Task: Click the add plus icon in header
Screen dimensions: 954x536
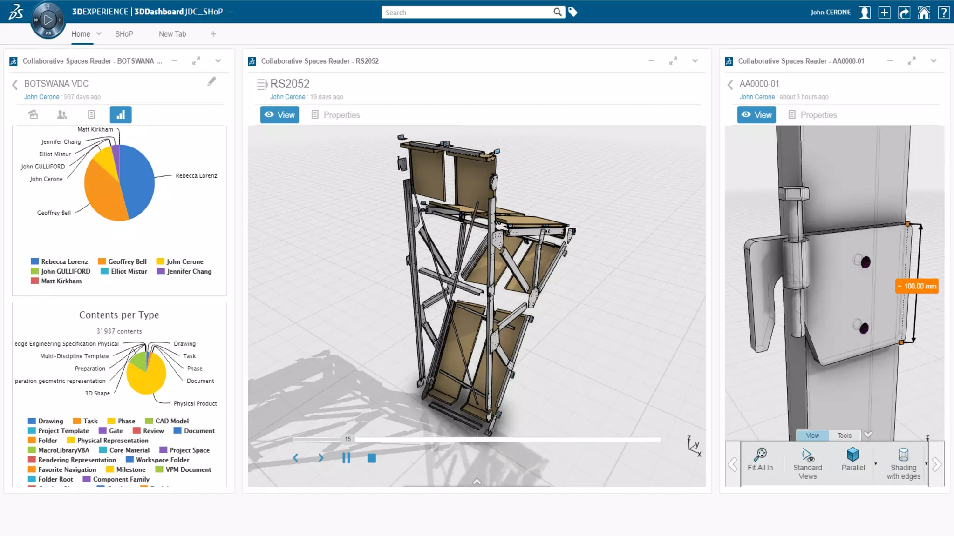Action: tap(884, 12)
